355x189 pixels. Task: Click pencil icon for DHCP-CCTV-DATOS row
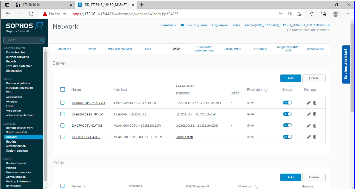point(308,126)
